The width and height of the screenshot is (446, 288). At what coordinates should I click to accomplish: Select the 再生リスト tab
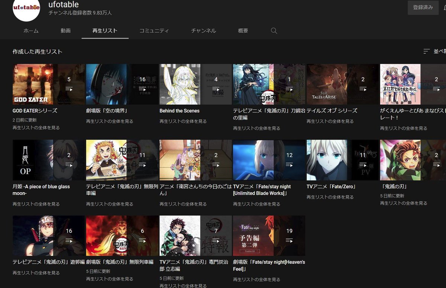click(105, 31)
